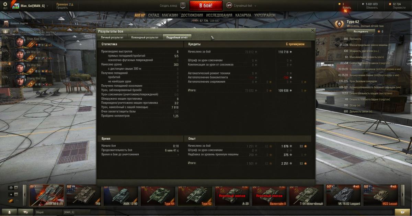Click carousel left scroll arrow
412x216 pixels.
tap(24, 195)
